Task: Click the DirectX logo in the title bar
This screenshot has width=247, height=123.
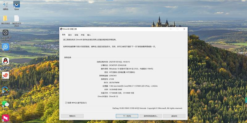Action: [61, 29]
